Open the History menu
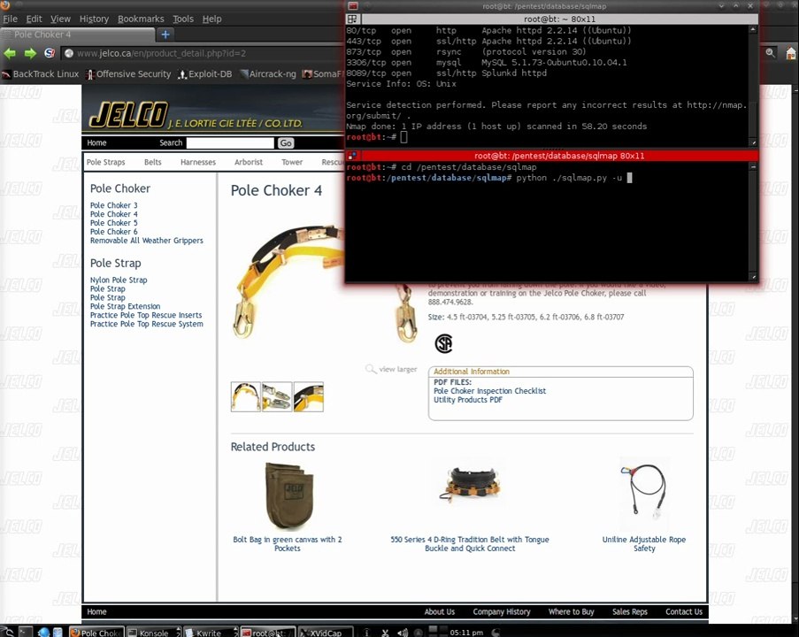 pyautogui.click(x=94, y=19)
